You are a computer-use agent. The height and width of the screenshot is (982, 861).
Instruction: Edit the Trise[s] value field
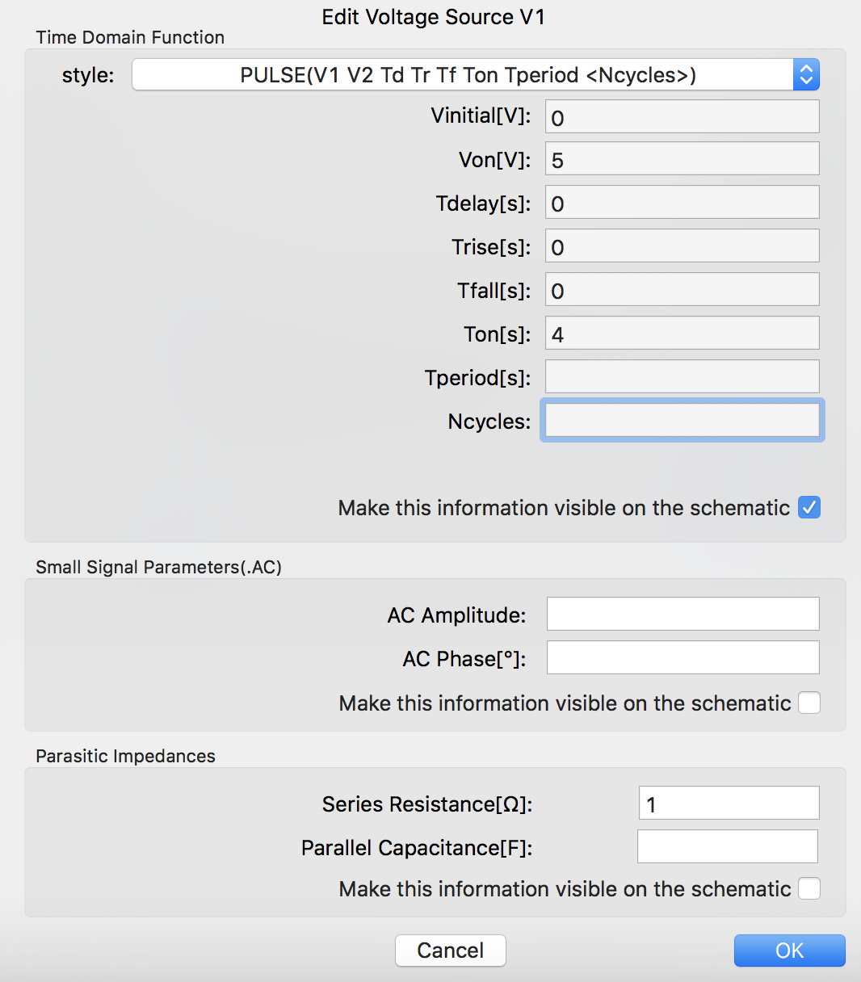(682, 246)
